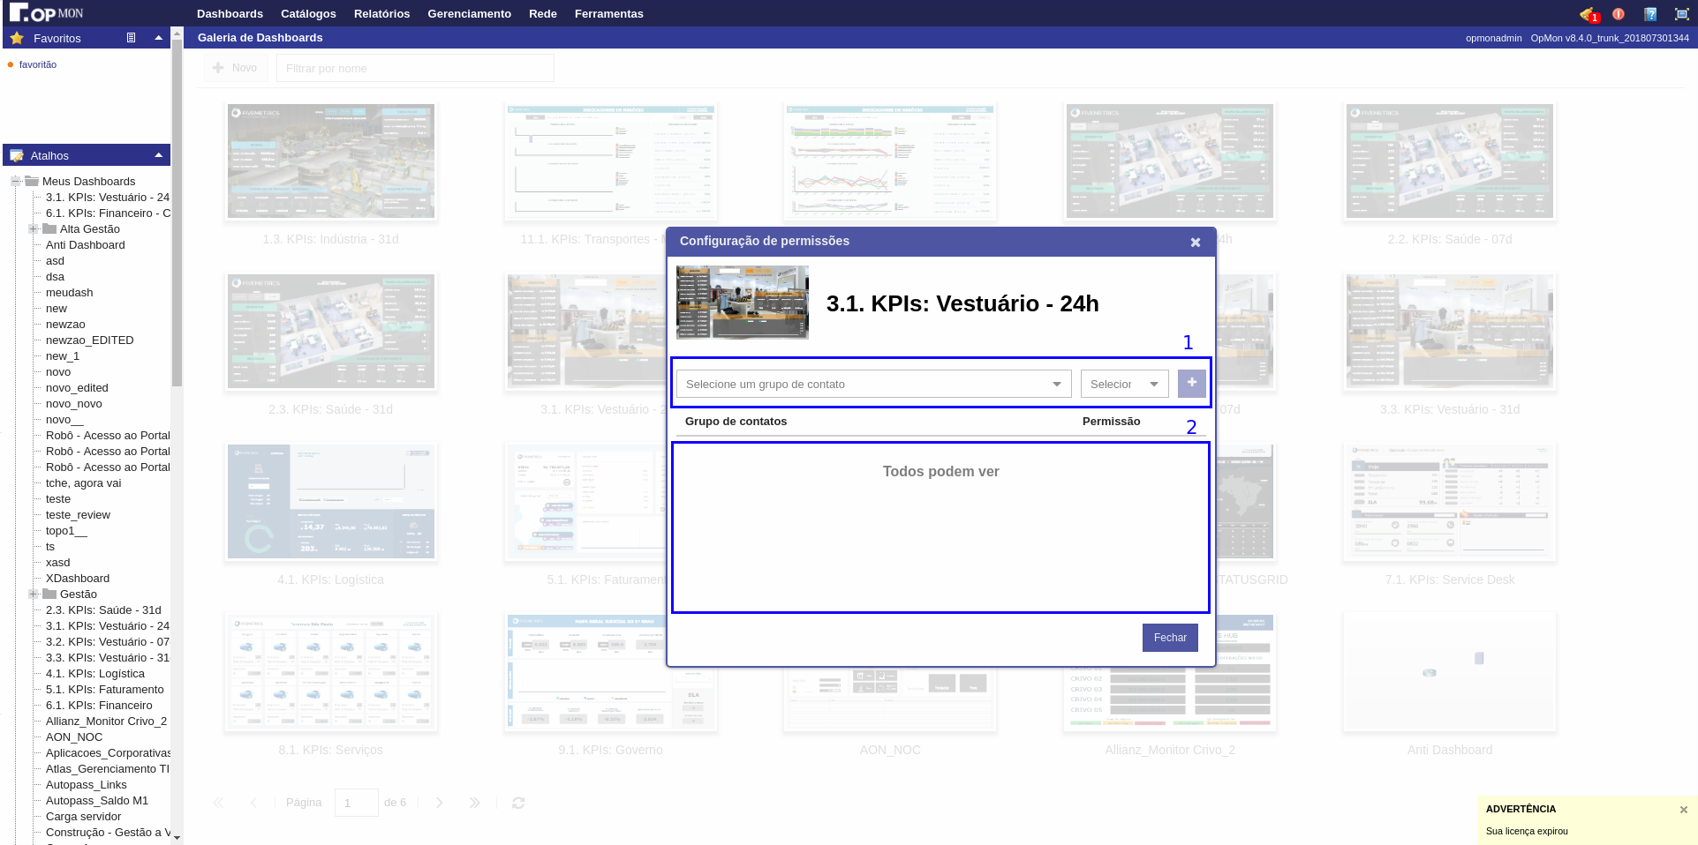Open the permission type dropdown

[1124, 385]
